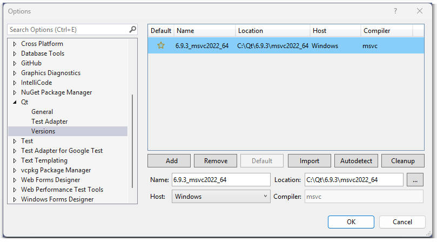Select the GitHub label

tap(31, 63)
